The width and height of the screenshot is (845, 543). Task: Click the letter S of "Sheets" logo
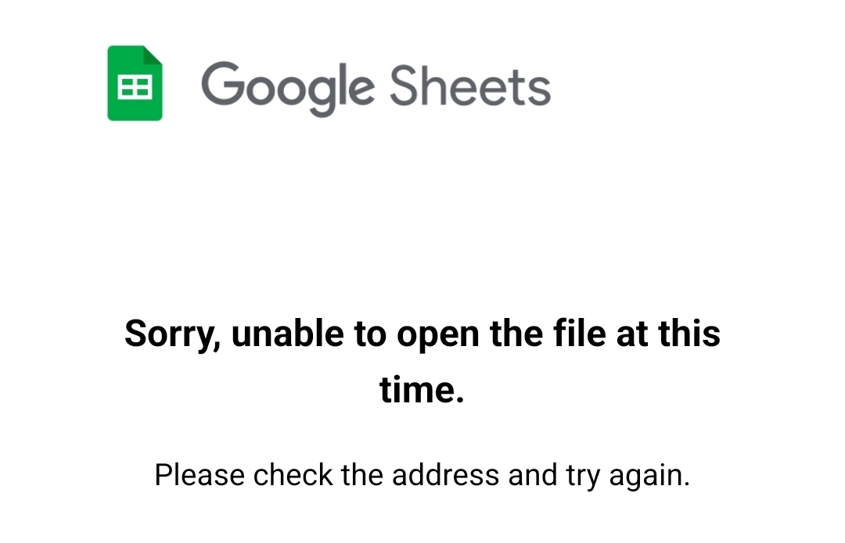coord(405,84)
